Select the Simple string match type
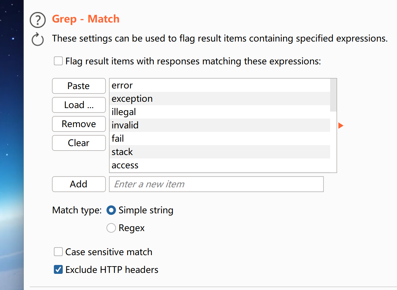This screenshot has height=290, width=397. click(111, 210)
